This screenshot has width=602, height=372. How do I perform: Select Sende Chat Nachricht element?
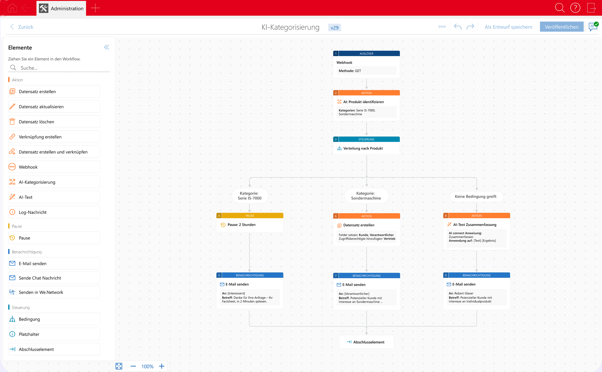pos(54,278)
